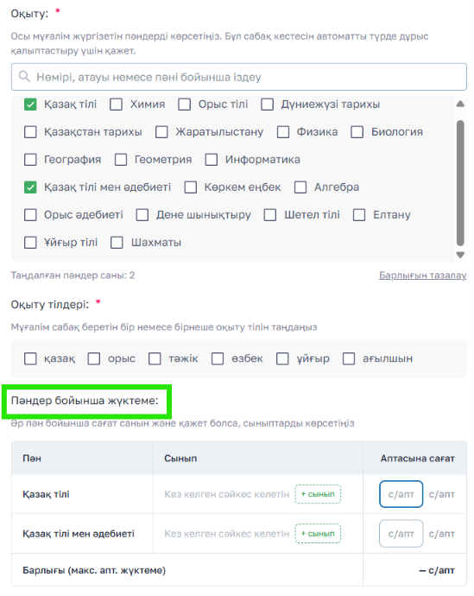Click hours field for Қазақ тілі мен әдебиеті
474x596 pixels.
[x=401, y=534]
